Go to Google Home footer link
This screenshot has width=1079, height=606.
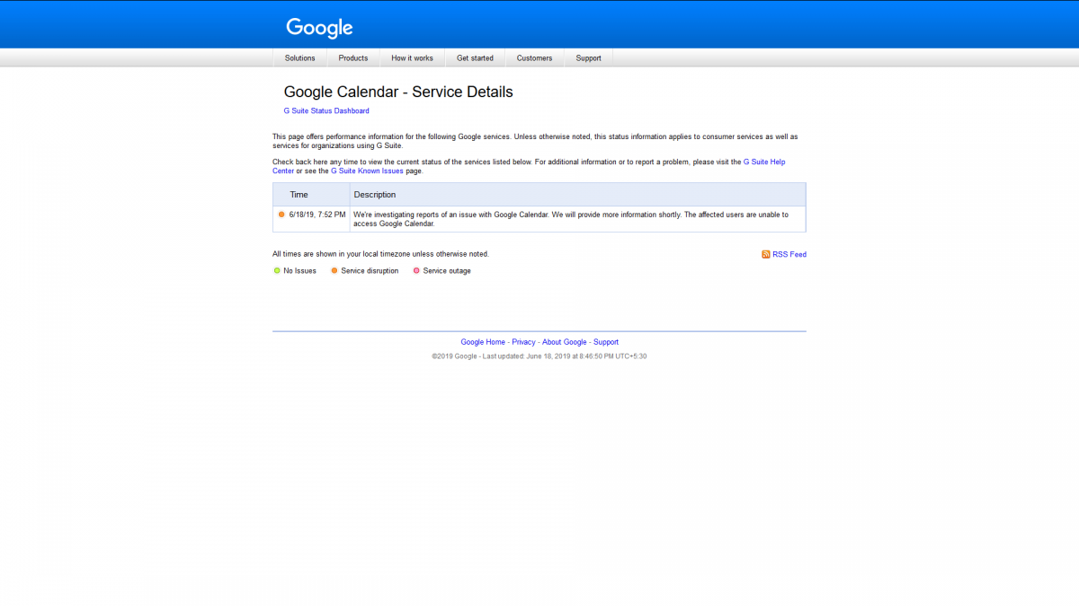pos(483,342)
